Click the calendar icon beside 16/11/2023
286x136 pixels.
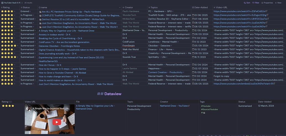193,57
